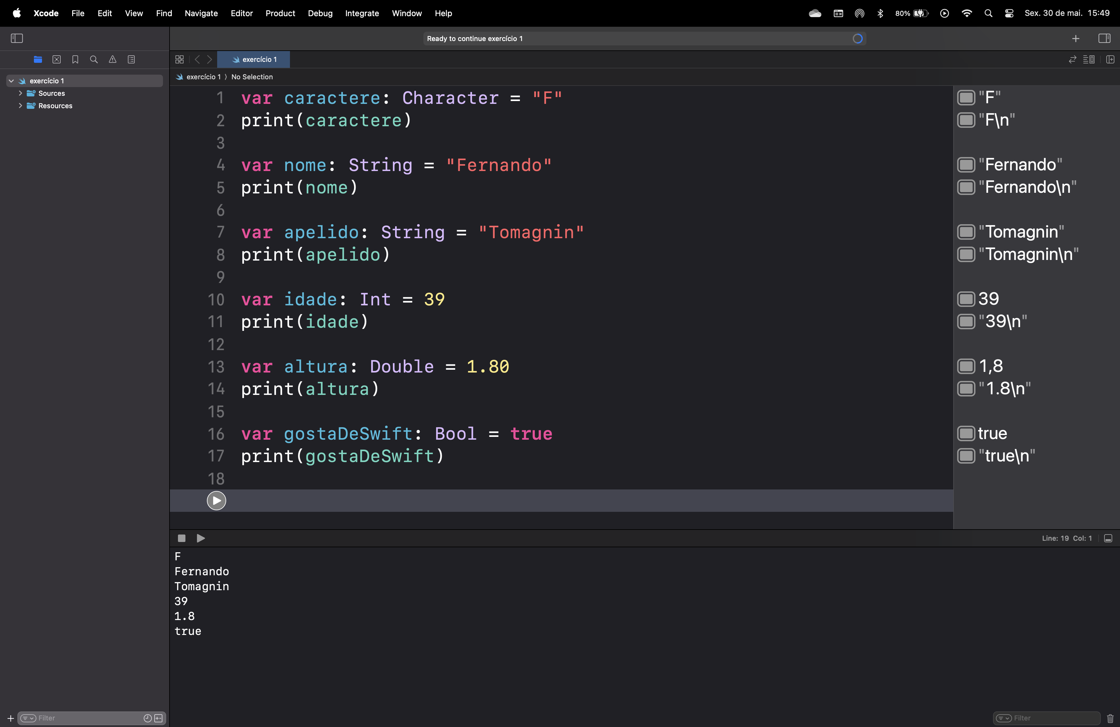Open the Source Control navigator icon
The image size is (1120, 727).
tap(57, 60)
